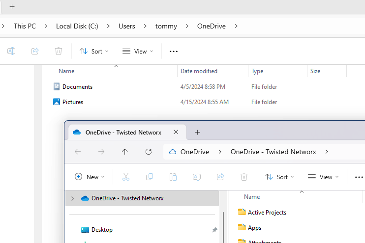365x243 pixels.
Task: Select Local Disk (C:) breadcrumb
Action: click(x=77, y=26)
